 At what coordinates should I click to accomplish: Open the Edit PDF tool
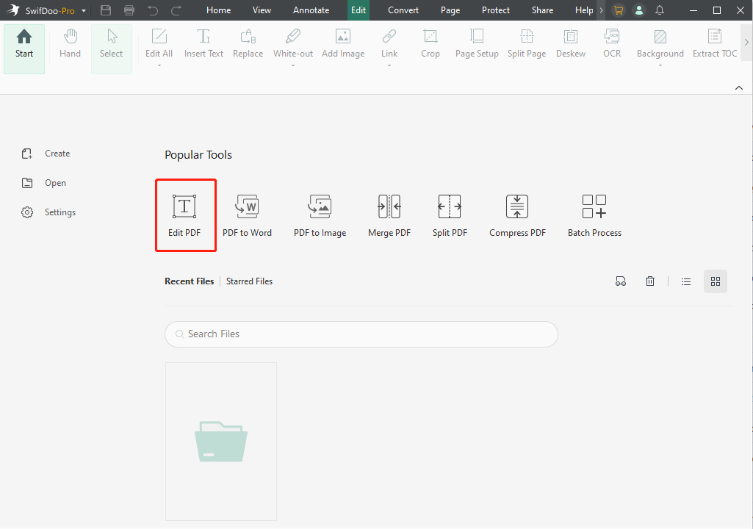(185, 215)
